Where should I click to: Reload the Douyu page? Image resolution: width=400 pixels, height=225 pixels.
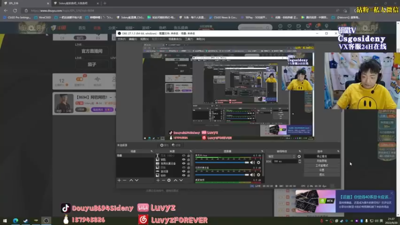click(15, 10)
